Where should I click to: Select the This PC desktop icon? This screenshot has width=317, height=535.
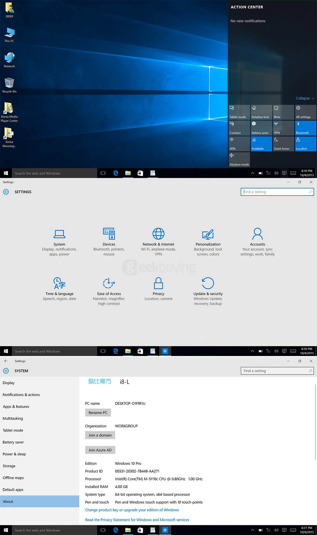9,35
